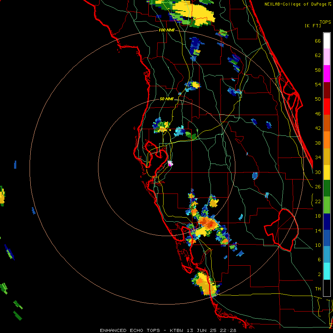Click the 6 legend value
Image resolution: width=333 pixels, height=333 pixels.
(x=319, y=260)
